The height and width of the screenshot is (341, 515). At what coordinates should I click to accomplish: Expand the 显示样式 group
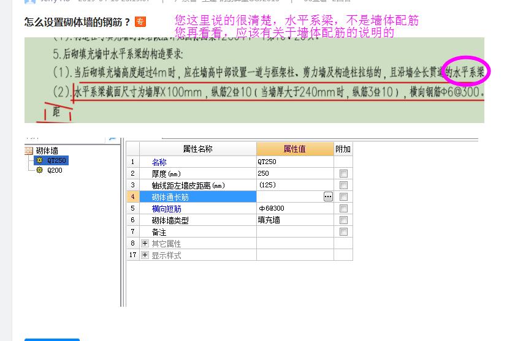pos(145,255)
